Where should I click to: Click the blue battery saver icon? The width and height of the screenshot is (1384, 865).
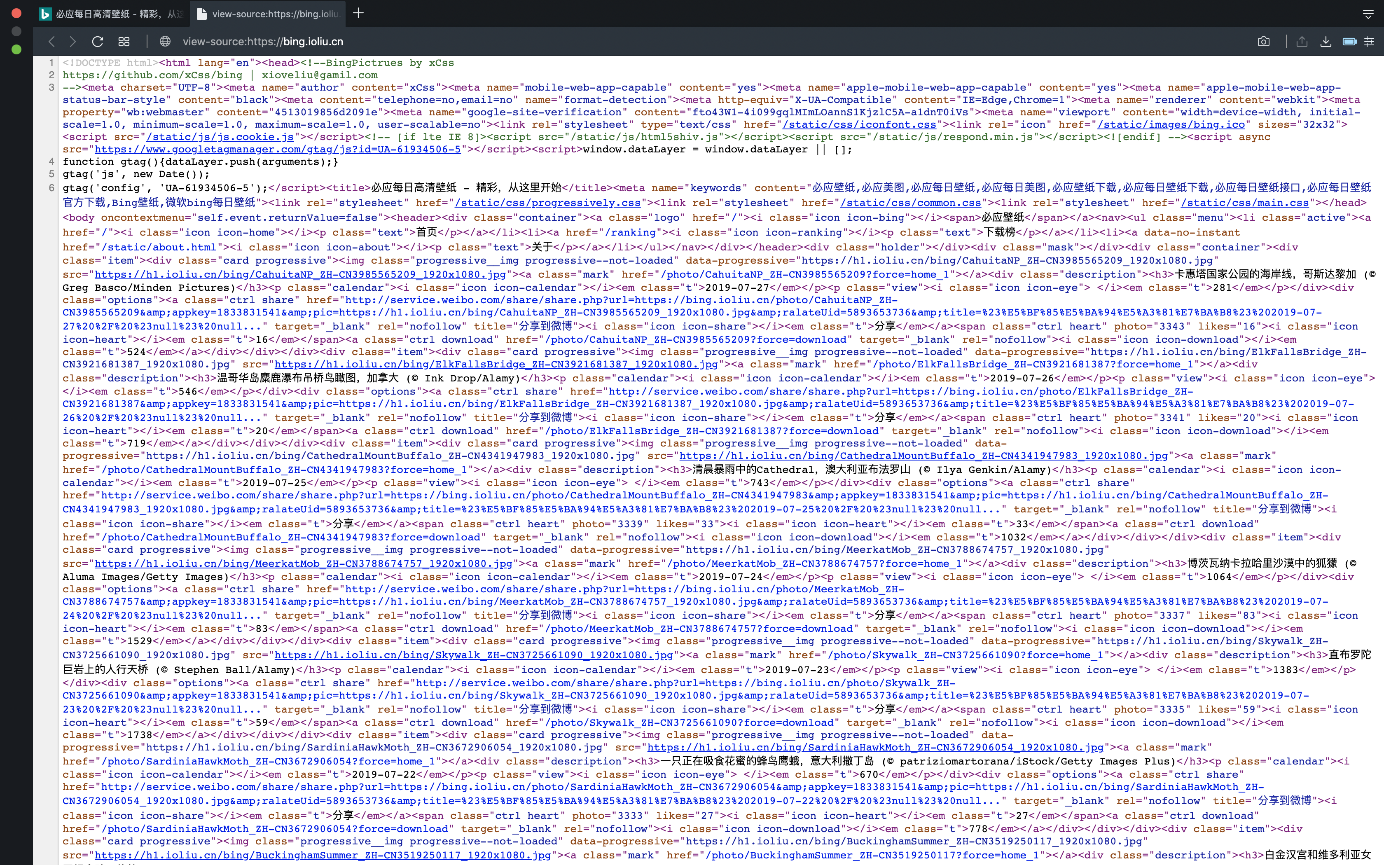[1349, 41]
